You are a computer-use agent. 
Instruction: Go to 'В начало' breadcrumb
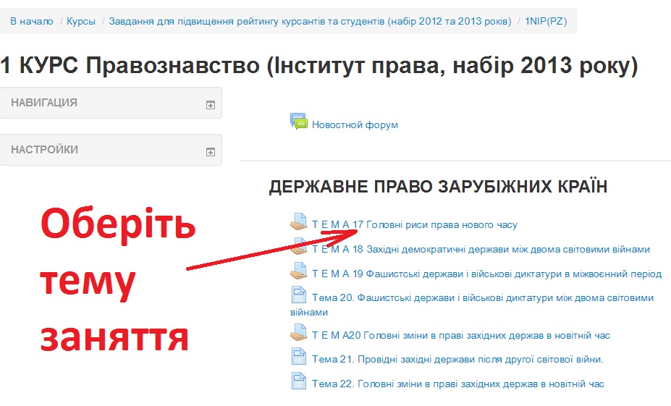(x=32, y=22)
